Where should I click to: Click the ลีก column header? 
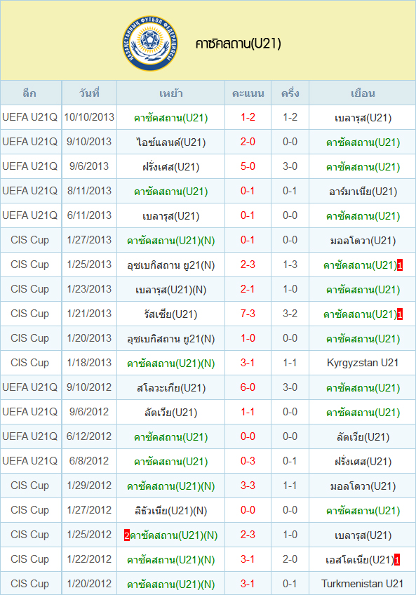tap(29, 93)
